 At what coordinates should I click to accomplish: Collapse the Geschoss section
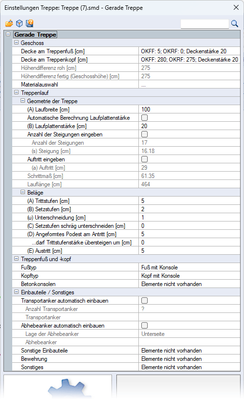pyautogui.click(x=16, y=43)
